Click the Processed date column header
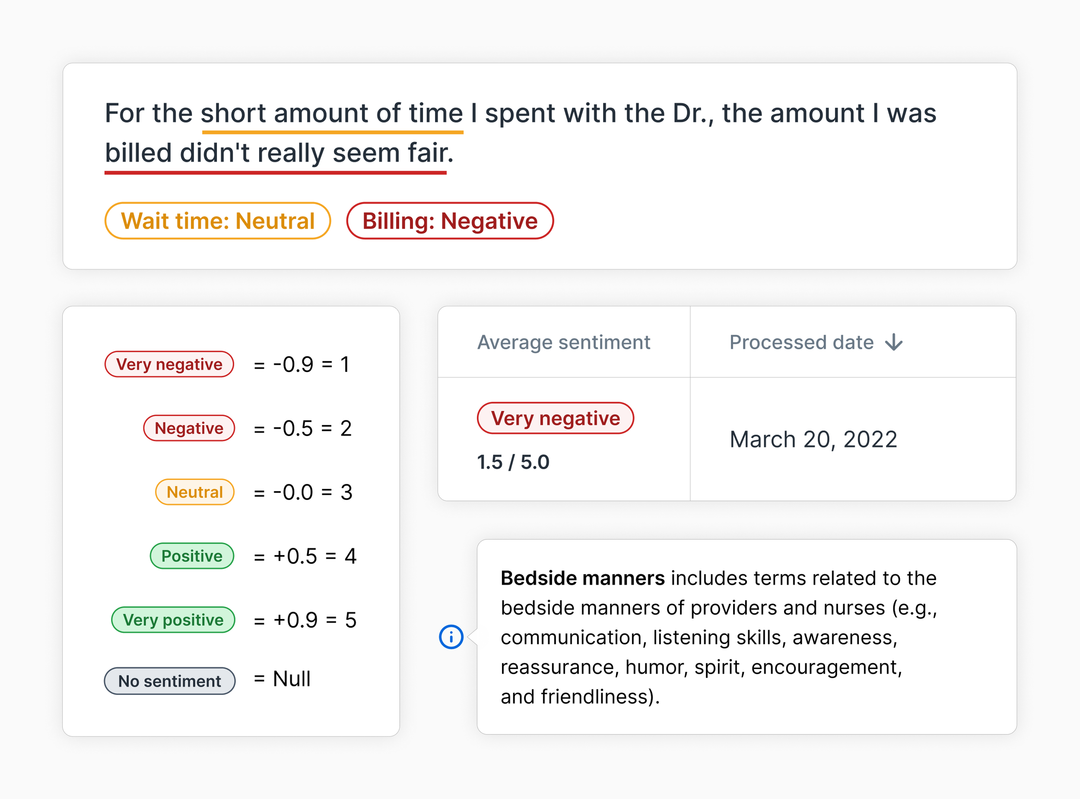The image size is (1080, 799). pos(801,342)
